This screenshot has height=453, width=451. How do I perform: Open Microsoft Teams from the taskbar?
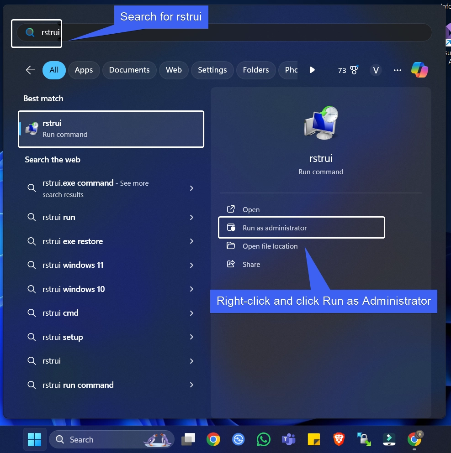288,439
